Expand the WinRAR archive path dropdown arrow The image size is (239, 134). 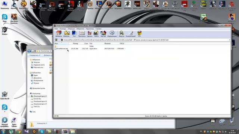230,40
